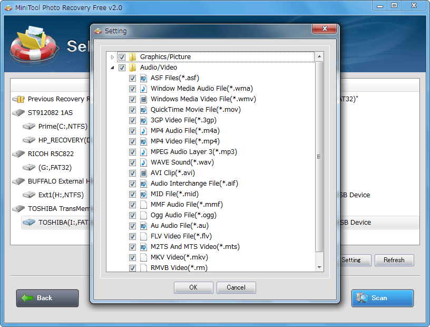Toggle the RMVB Video(*.rm) checkbox
This screenshot has width=430, height=327.
[132, 268]
